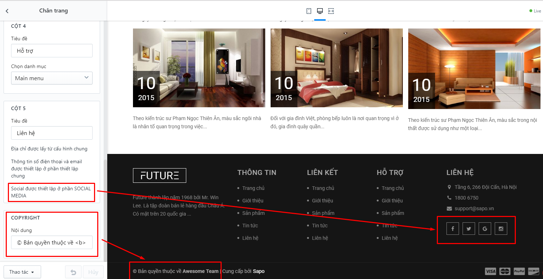Screen dimensions: 543x279
Task: Click the phone icon beside 1800 6750
Action: click(449, 198)
